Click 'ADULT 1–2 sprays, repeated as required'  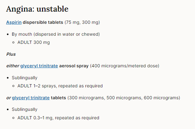point(60,86)
